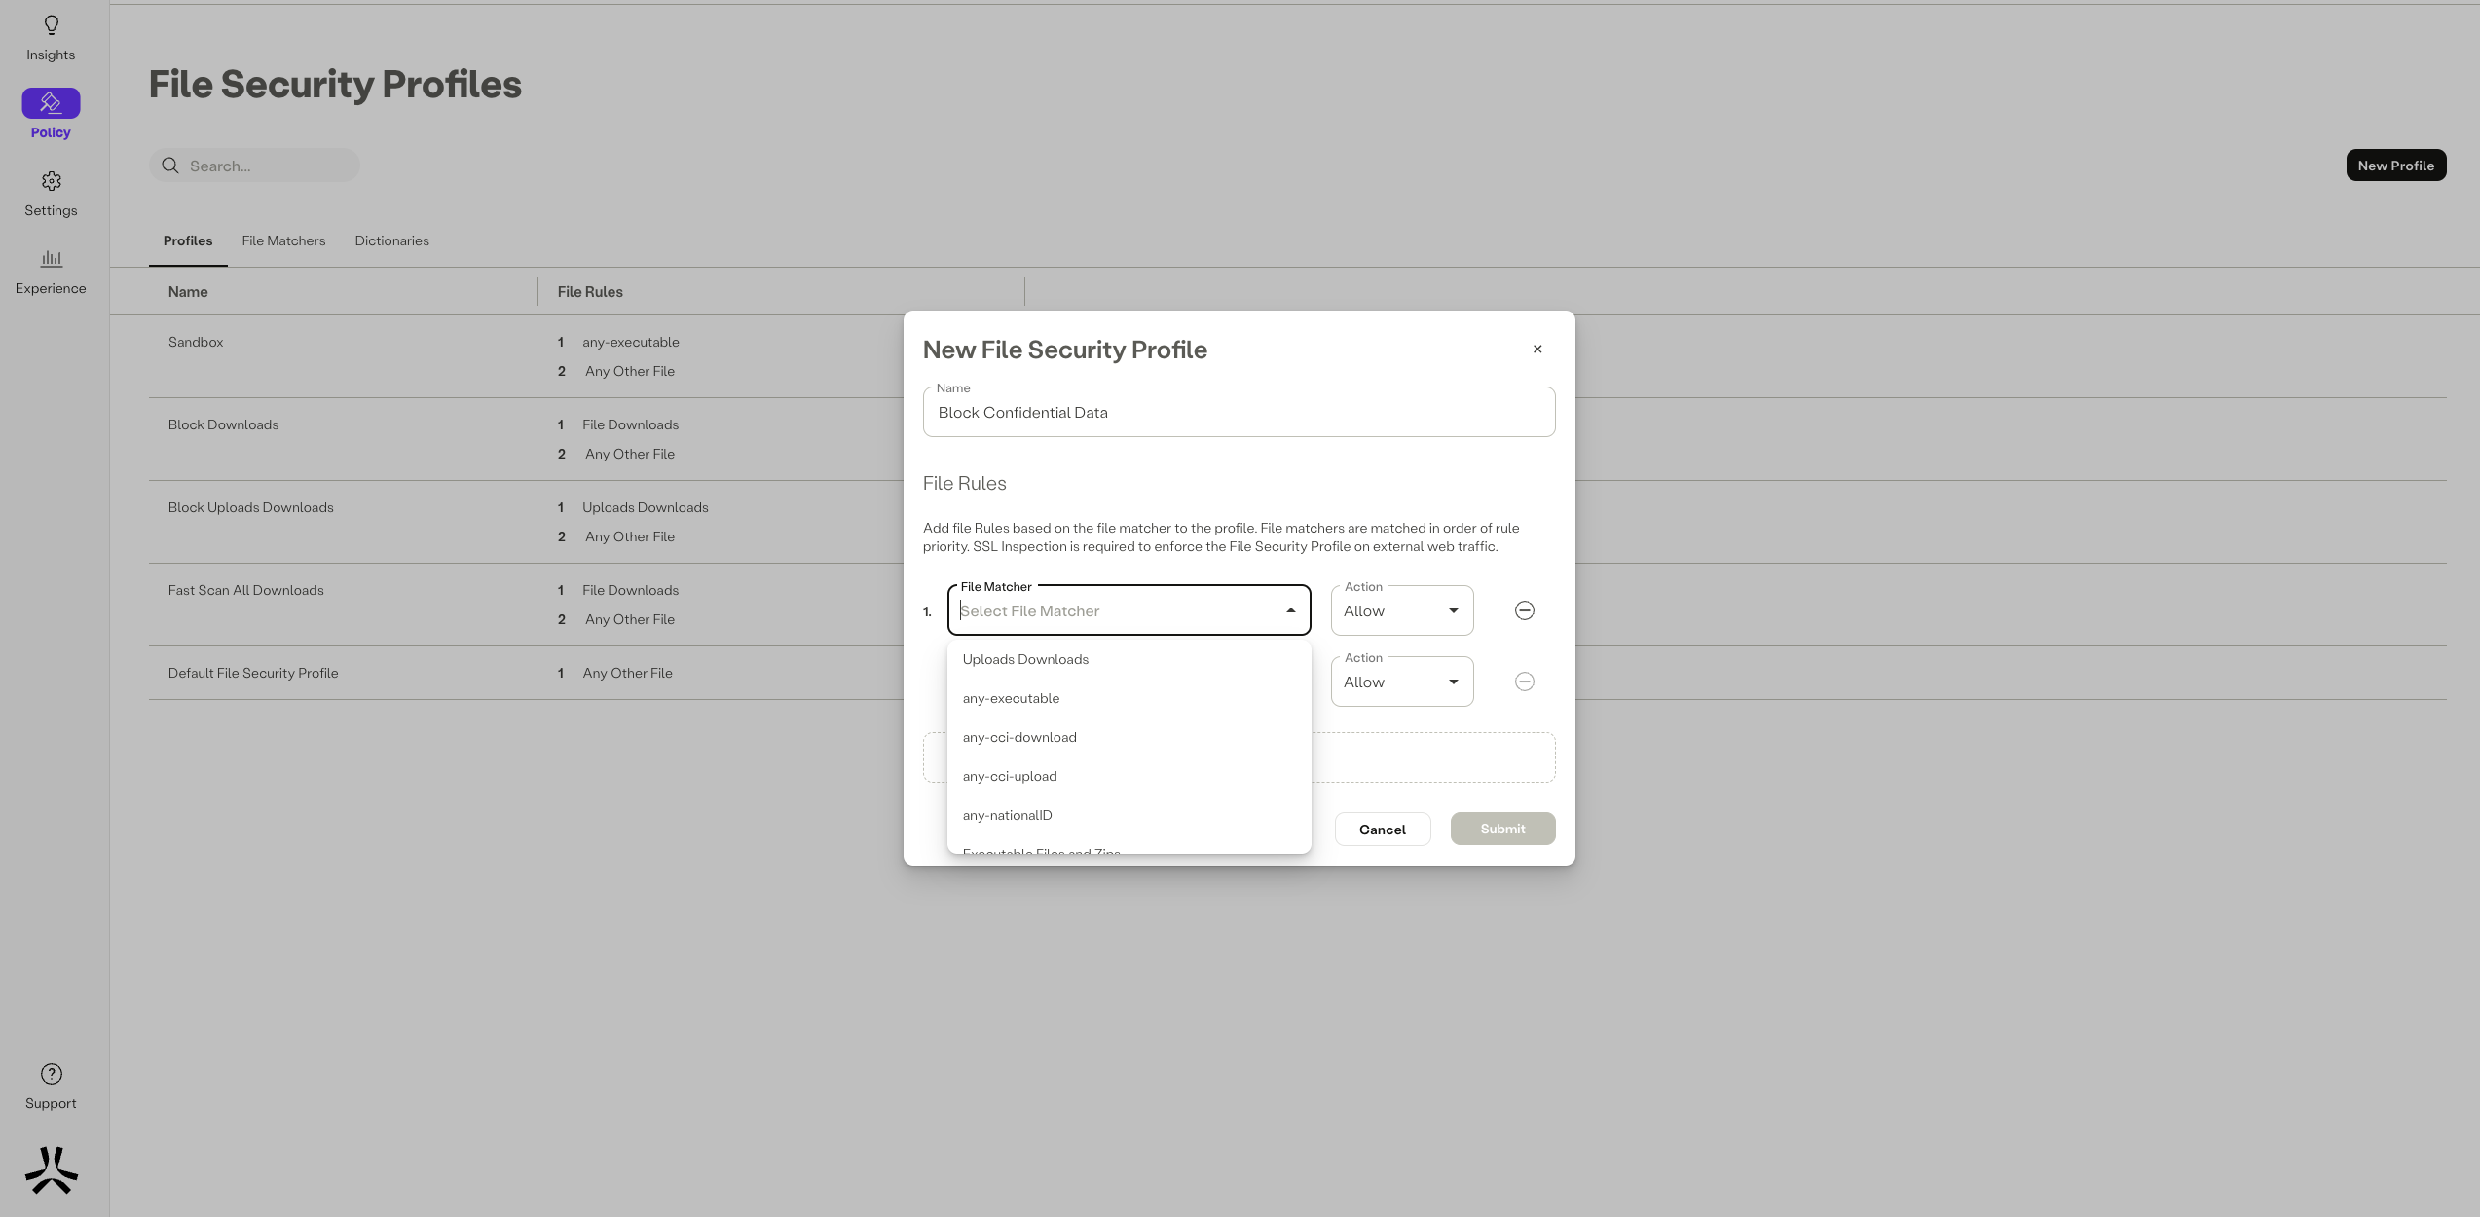The width and height of the screenshot is (2480, 1217).
Task: Open the Experience chart icon
Action: coord(51,259)
